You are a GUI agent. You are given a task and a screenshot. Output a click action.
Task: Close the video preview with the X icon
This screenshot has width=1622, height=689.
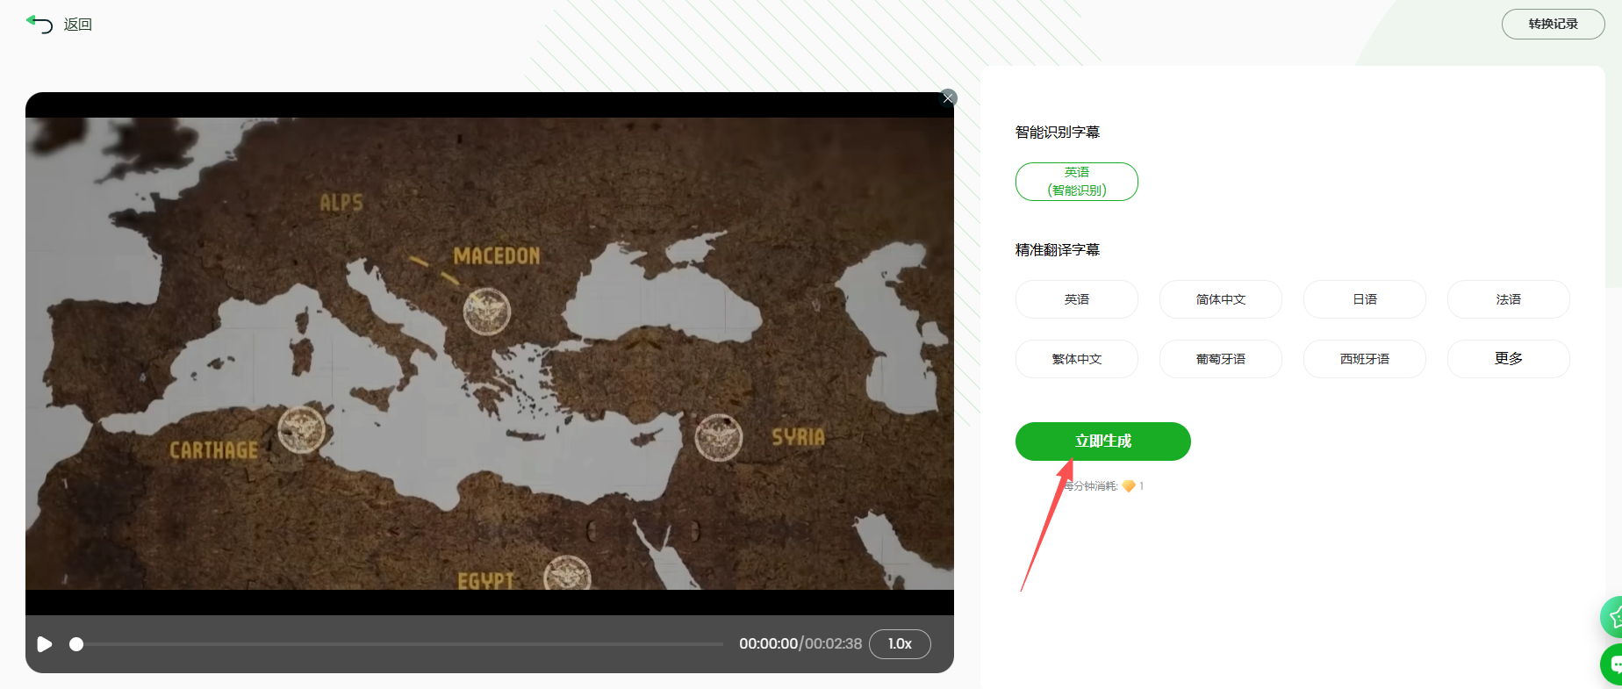point(948,97)
